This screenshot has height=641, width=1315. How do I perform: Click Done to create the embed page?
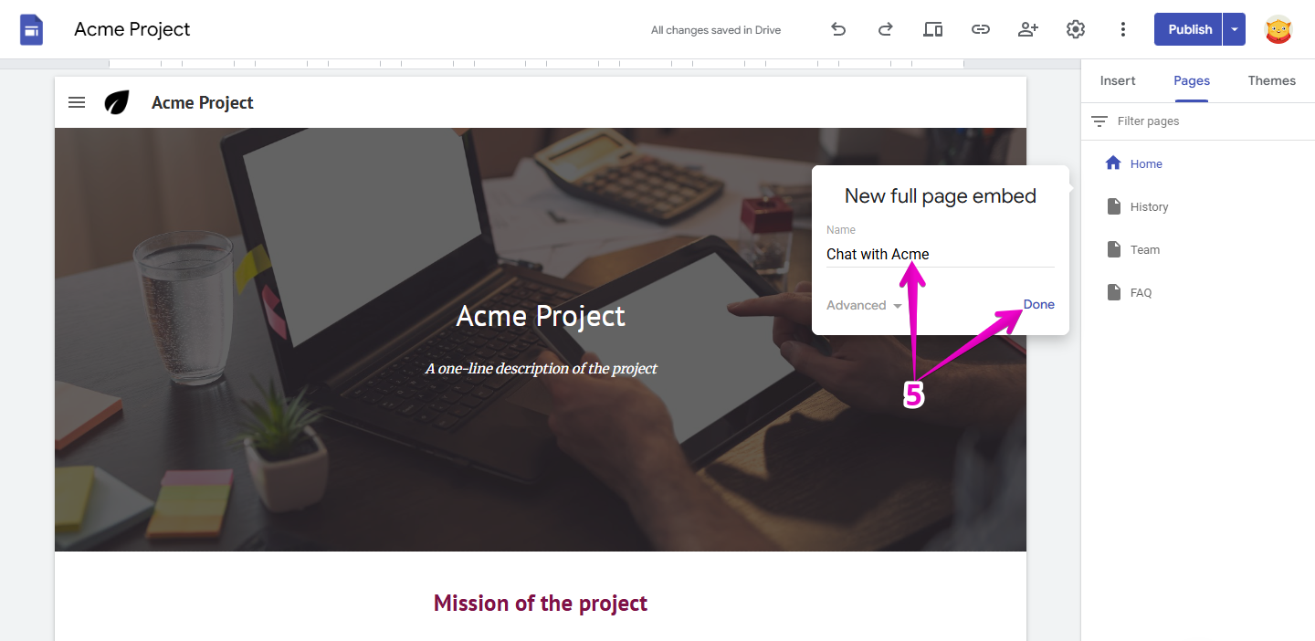point(1038,304)
